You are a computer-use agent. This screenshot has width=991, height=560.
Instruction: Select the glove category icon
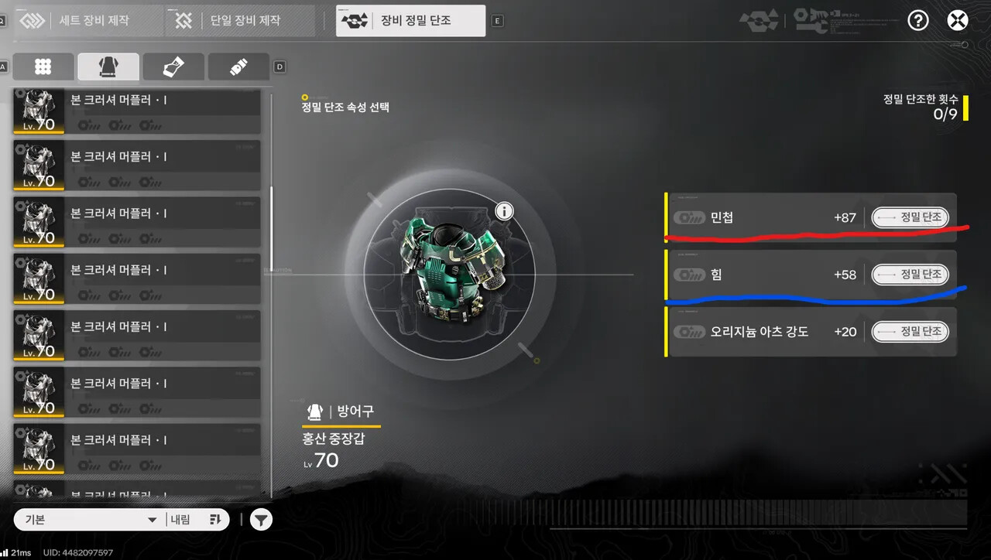click(x=173, y=67)
